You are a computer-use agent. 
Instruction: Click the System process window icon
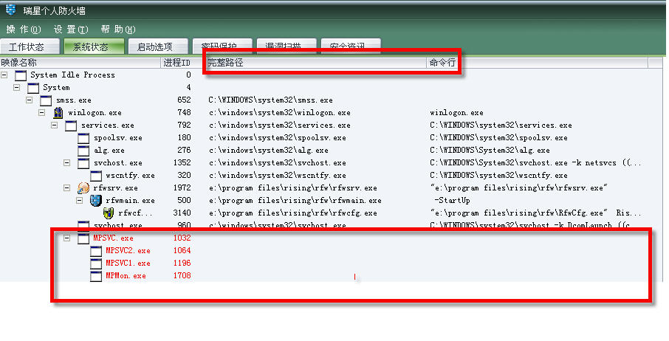[32, 89]
